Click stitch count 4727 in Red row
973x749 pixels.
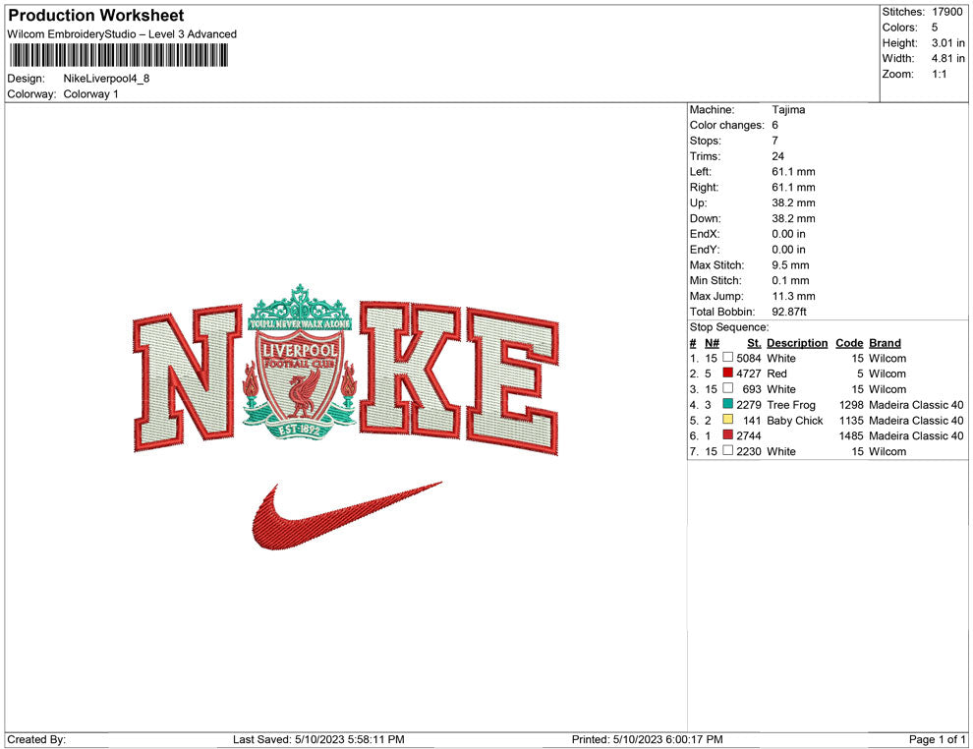(x=748, y=374)
